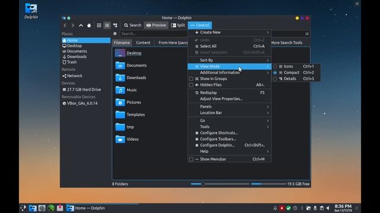The image size is (380, 213).
Task: Switch to compact view via toolbar list icon
Action: click(107, 25)
